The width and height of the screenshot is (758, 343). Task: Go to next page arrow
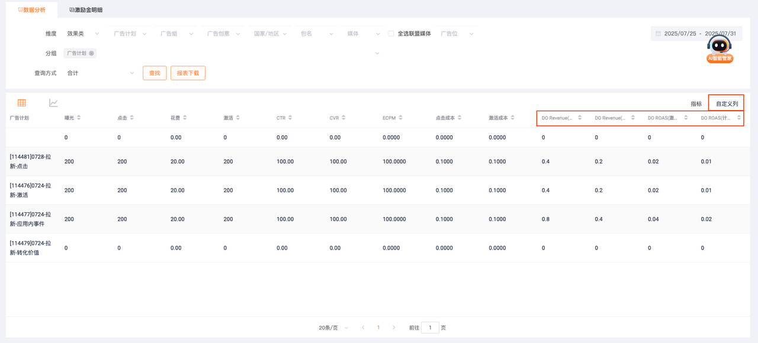click(394, 327)
